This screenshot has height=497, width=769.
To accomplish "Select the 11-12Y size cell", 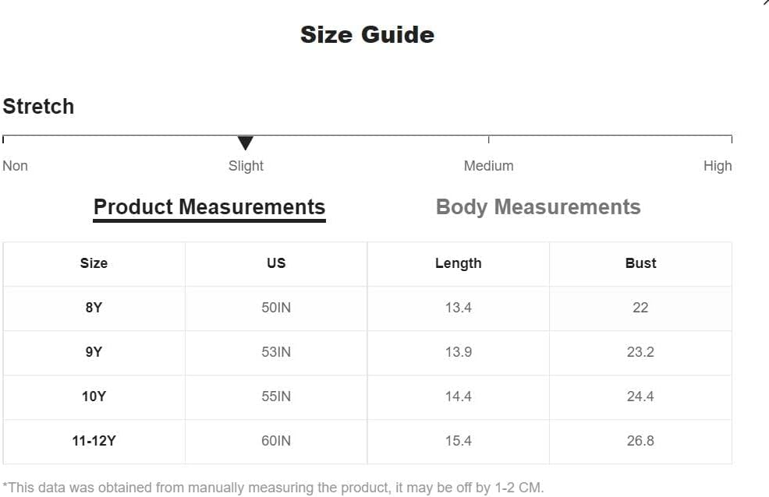I will click(x=94, y=441).
